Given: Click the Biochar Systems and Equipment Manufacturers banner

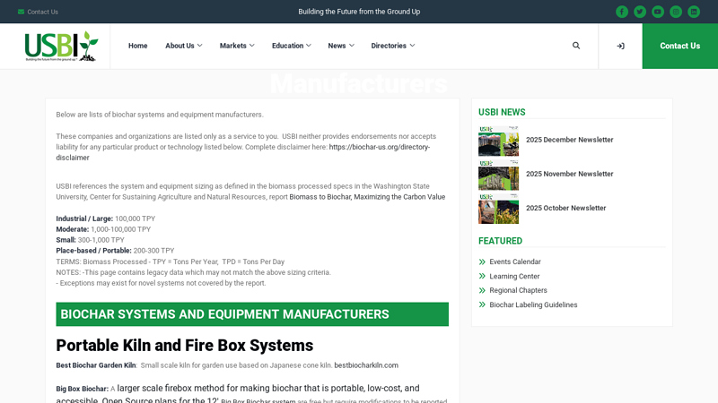Looking at the screenshot, I should pos(252,314).
